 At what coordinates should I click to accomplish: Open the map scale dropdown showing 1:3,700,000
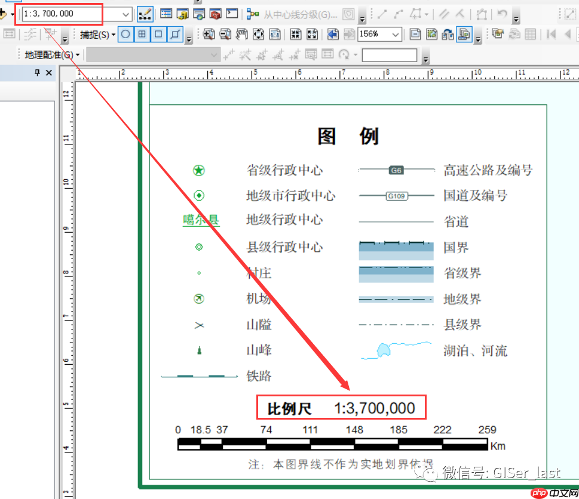click(x=126, y=13)
